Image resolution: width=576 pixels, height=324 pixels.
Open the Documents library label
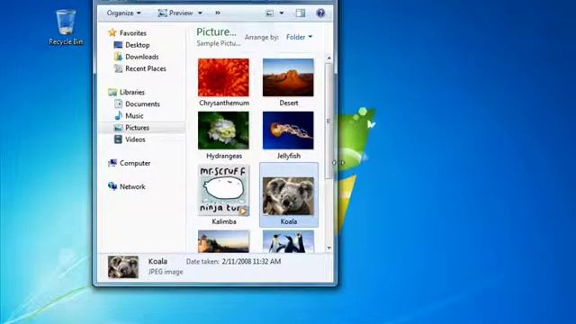[142, 104]
